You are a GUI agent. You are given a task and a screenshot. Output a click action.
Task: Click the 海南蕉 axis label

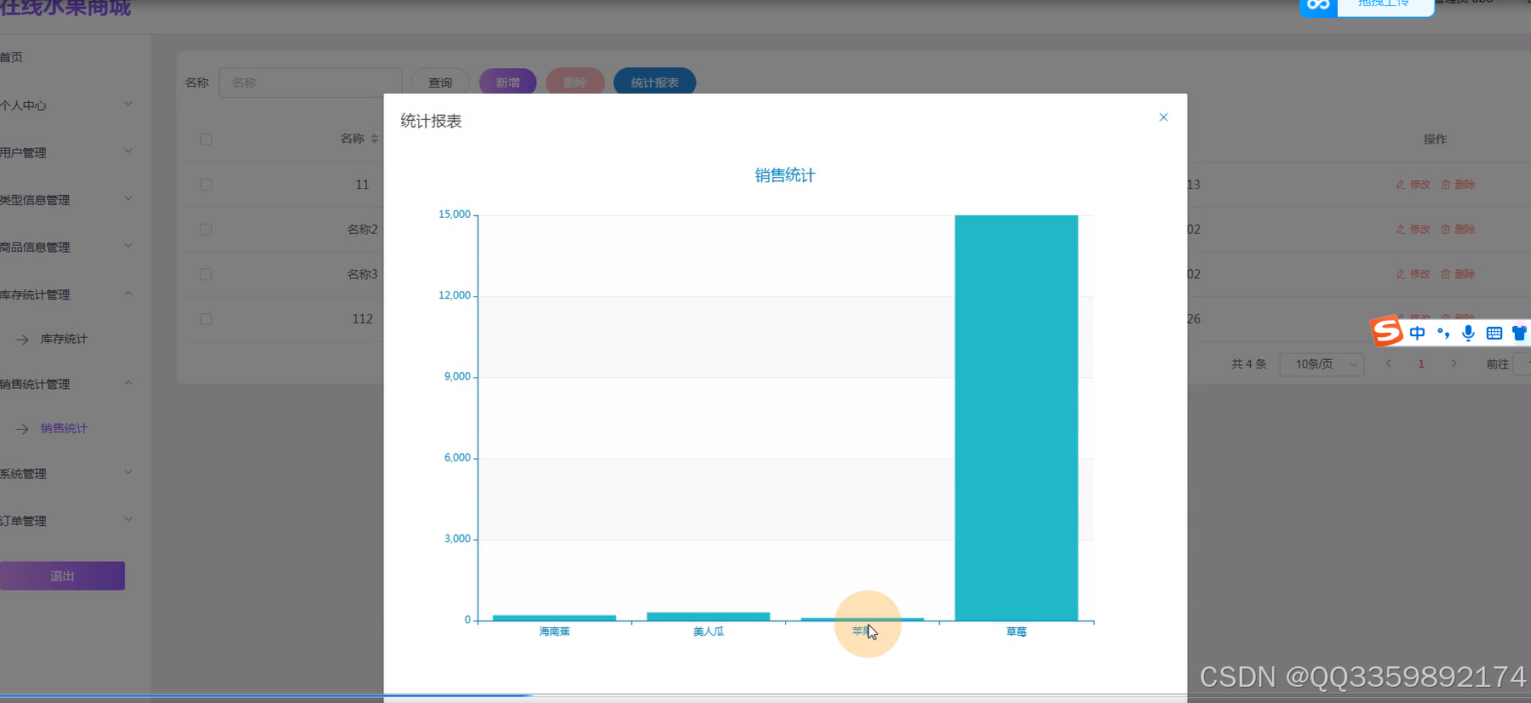[x=554, y=632]
